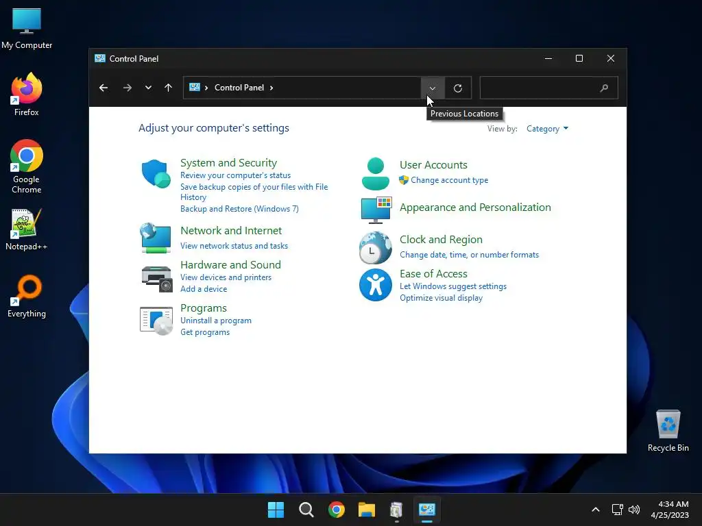Click the Add a device link
The image size is (702, 526).
coord(204,289)
